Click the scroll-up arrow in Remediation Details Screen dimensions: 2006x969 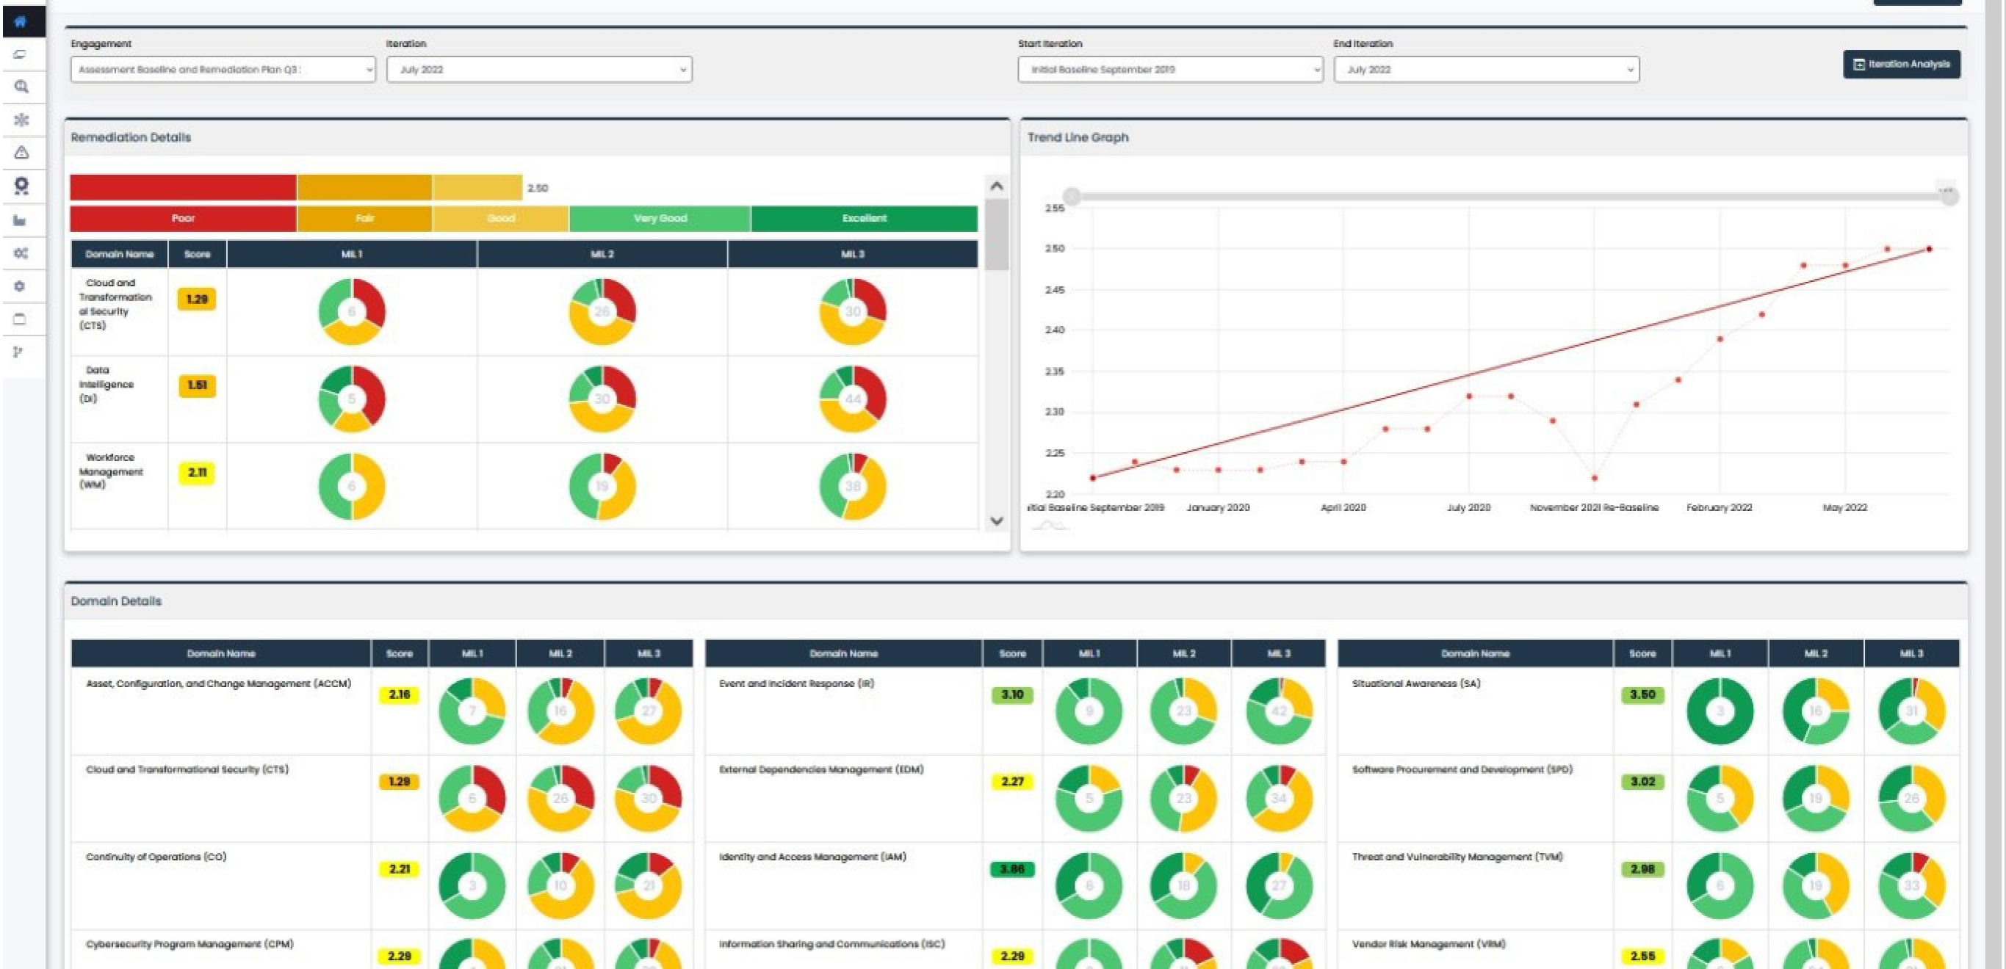(996, 186)
